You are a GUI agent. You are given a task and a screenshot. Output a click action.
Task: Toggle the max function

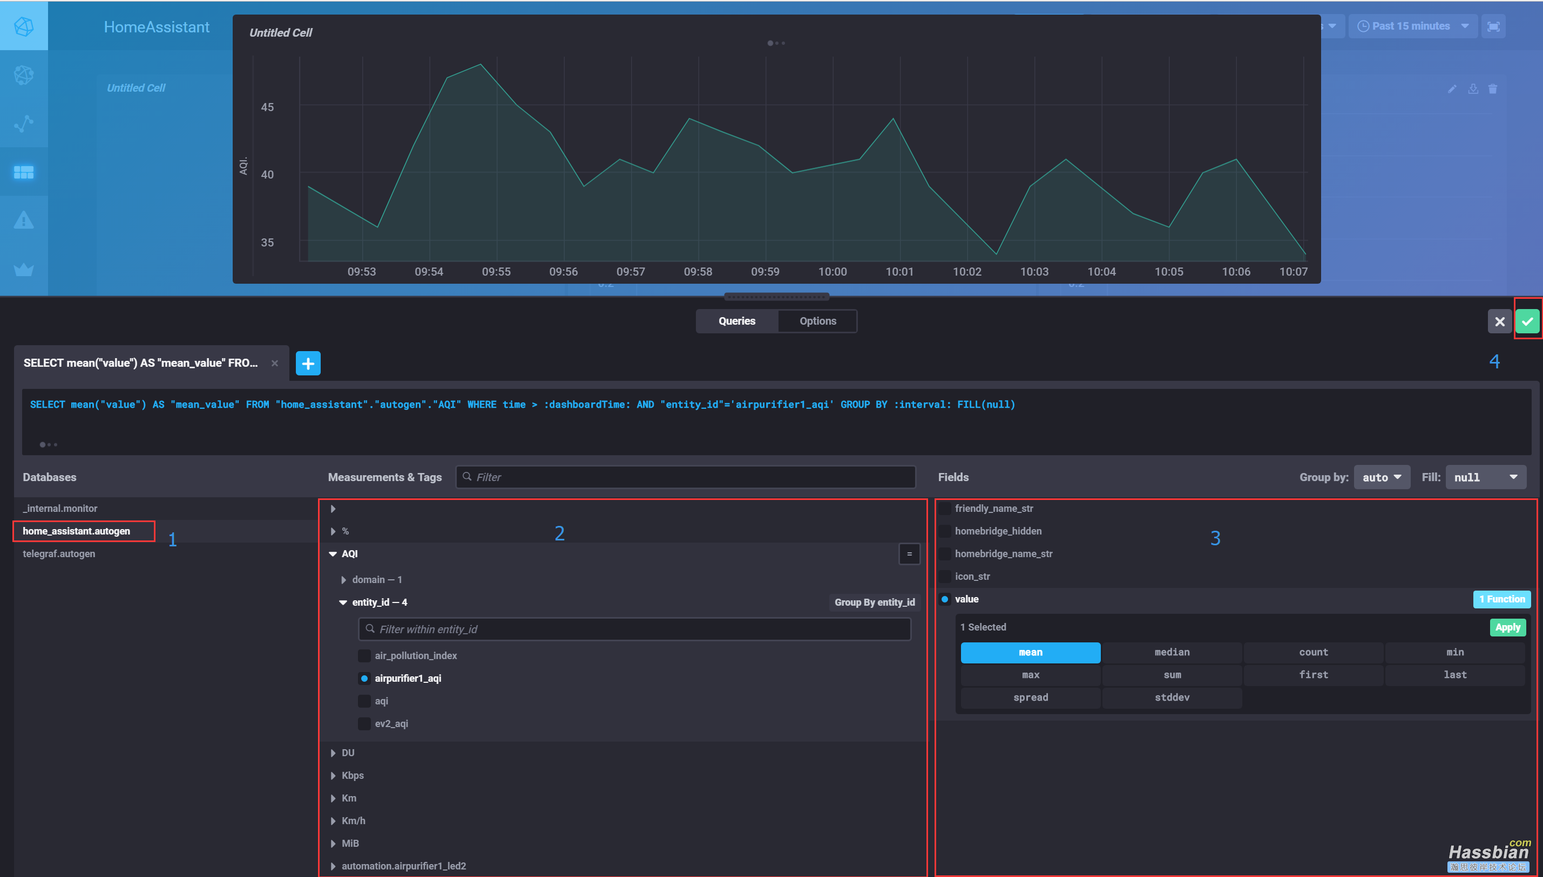click(x=1030, y=675)
